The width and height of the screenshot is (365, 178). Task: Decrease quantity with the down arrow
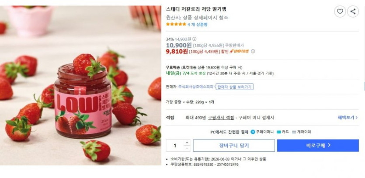[187, 148]
